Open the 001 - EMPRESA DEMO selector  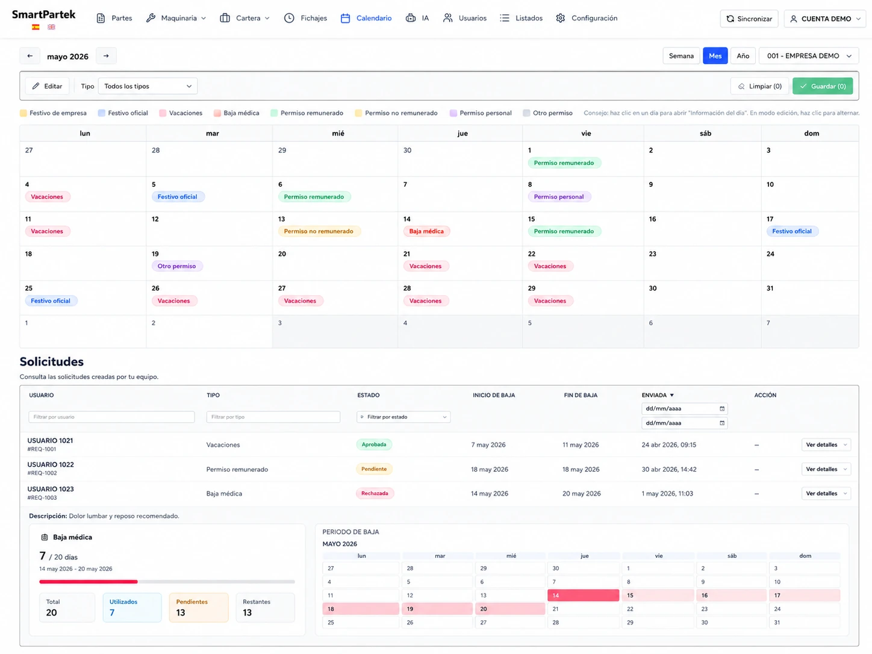click(809, 56)
